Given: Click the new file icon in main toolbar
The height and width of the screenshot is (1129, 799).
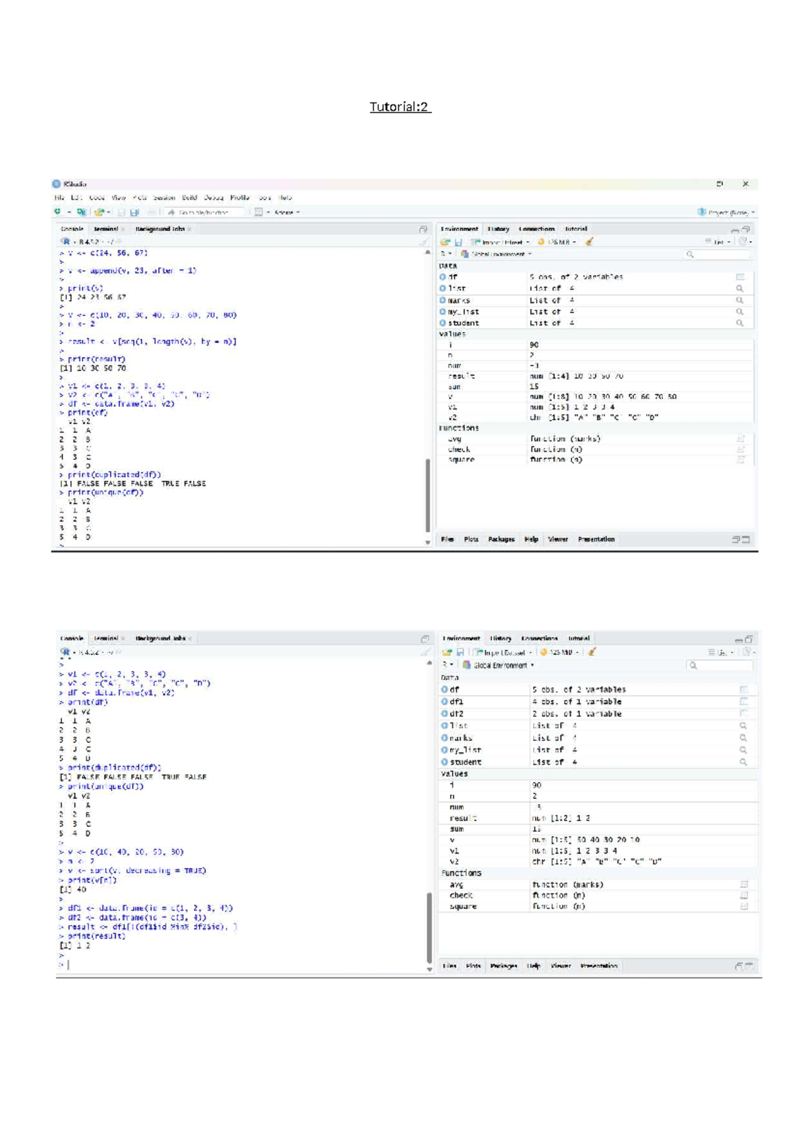Looking at the screenshot, I should (59, 212).
